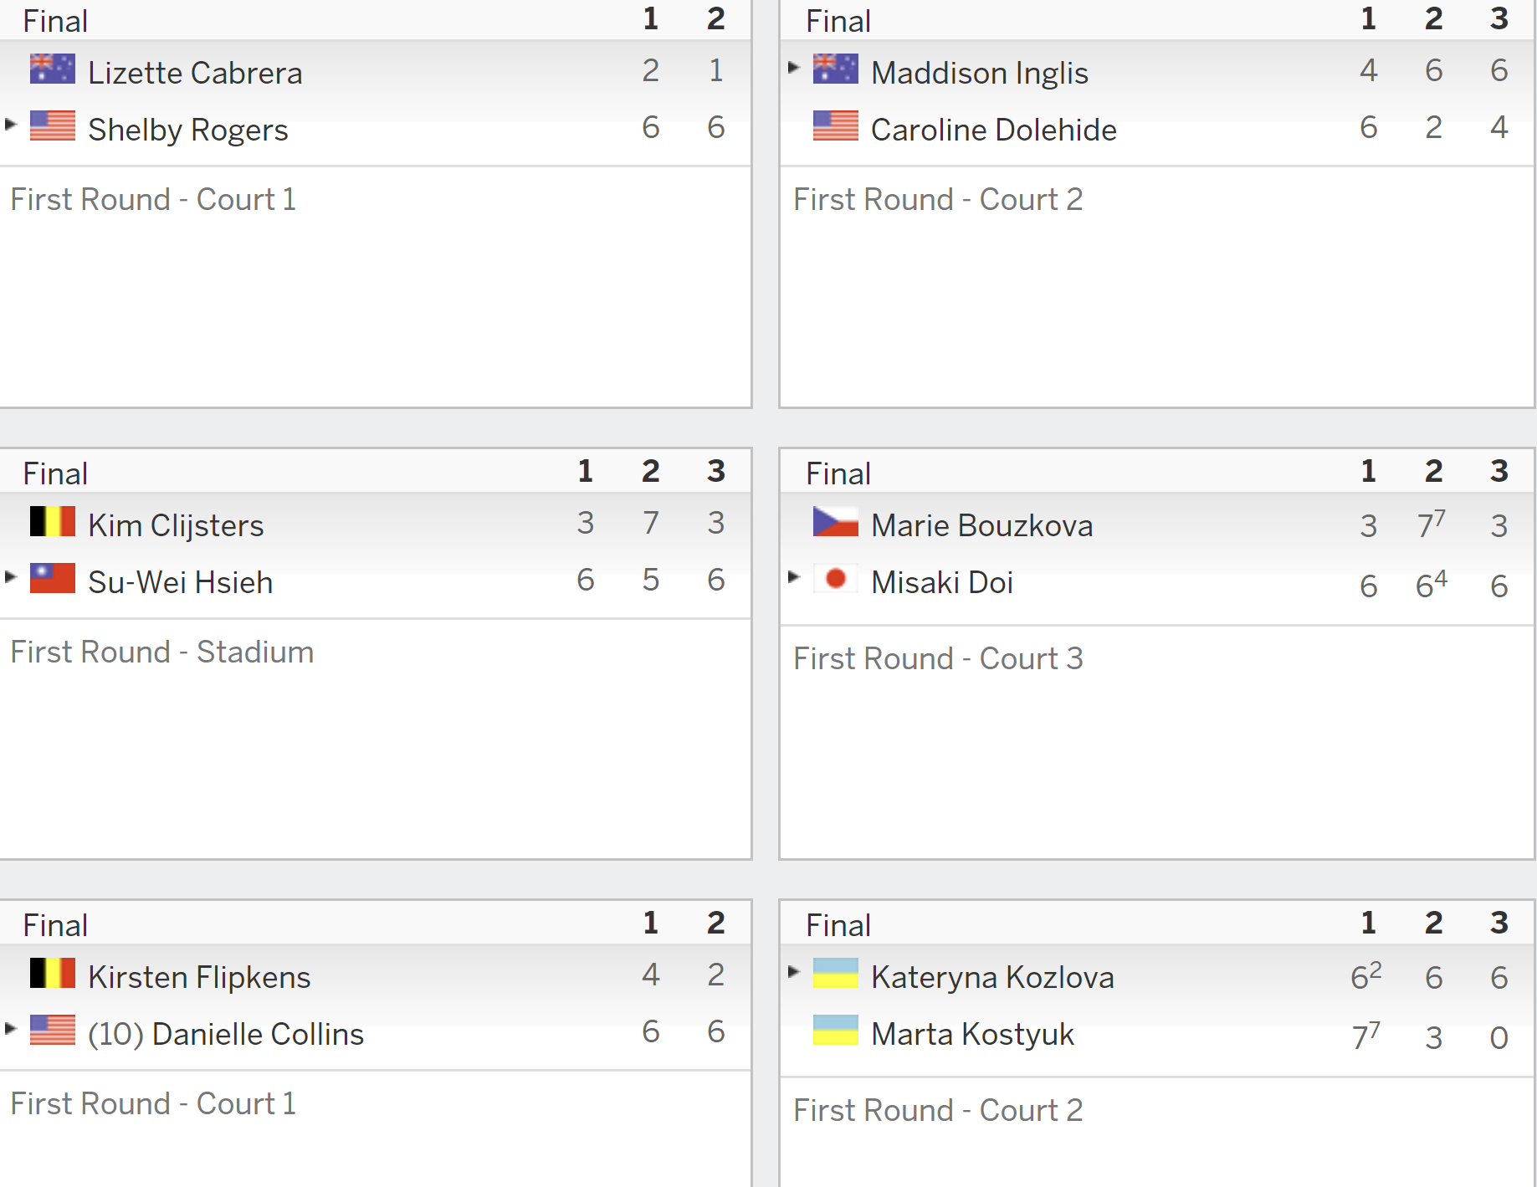Click Bouzkova's second set tiebreak score
Image resolution: width=1537 pixels, height=1187 pixels.
[x=1432, y=524]
